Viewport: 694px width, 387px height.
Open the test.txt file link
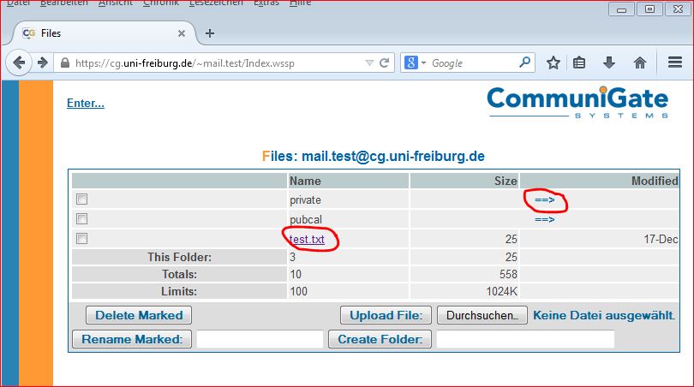tap(307, 239)
